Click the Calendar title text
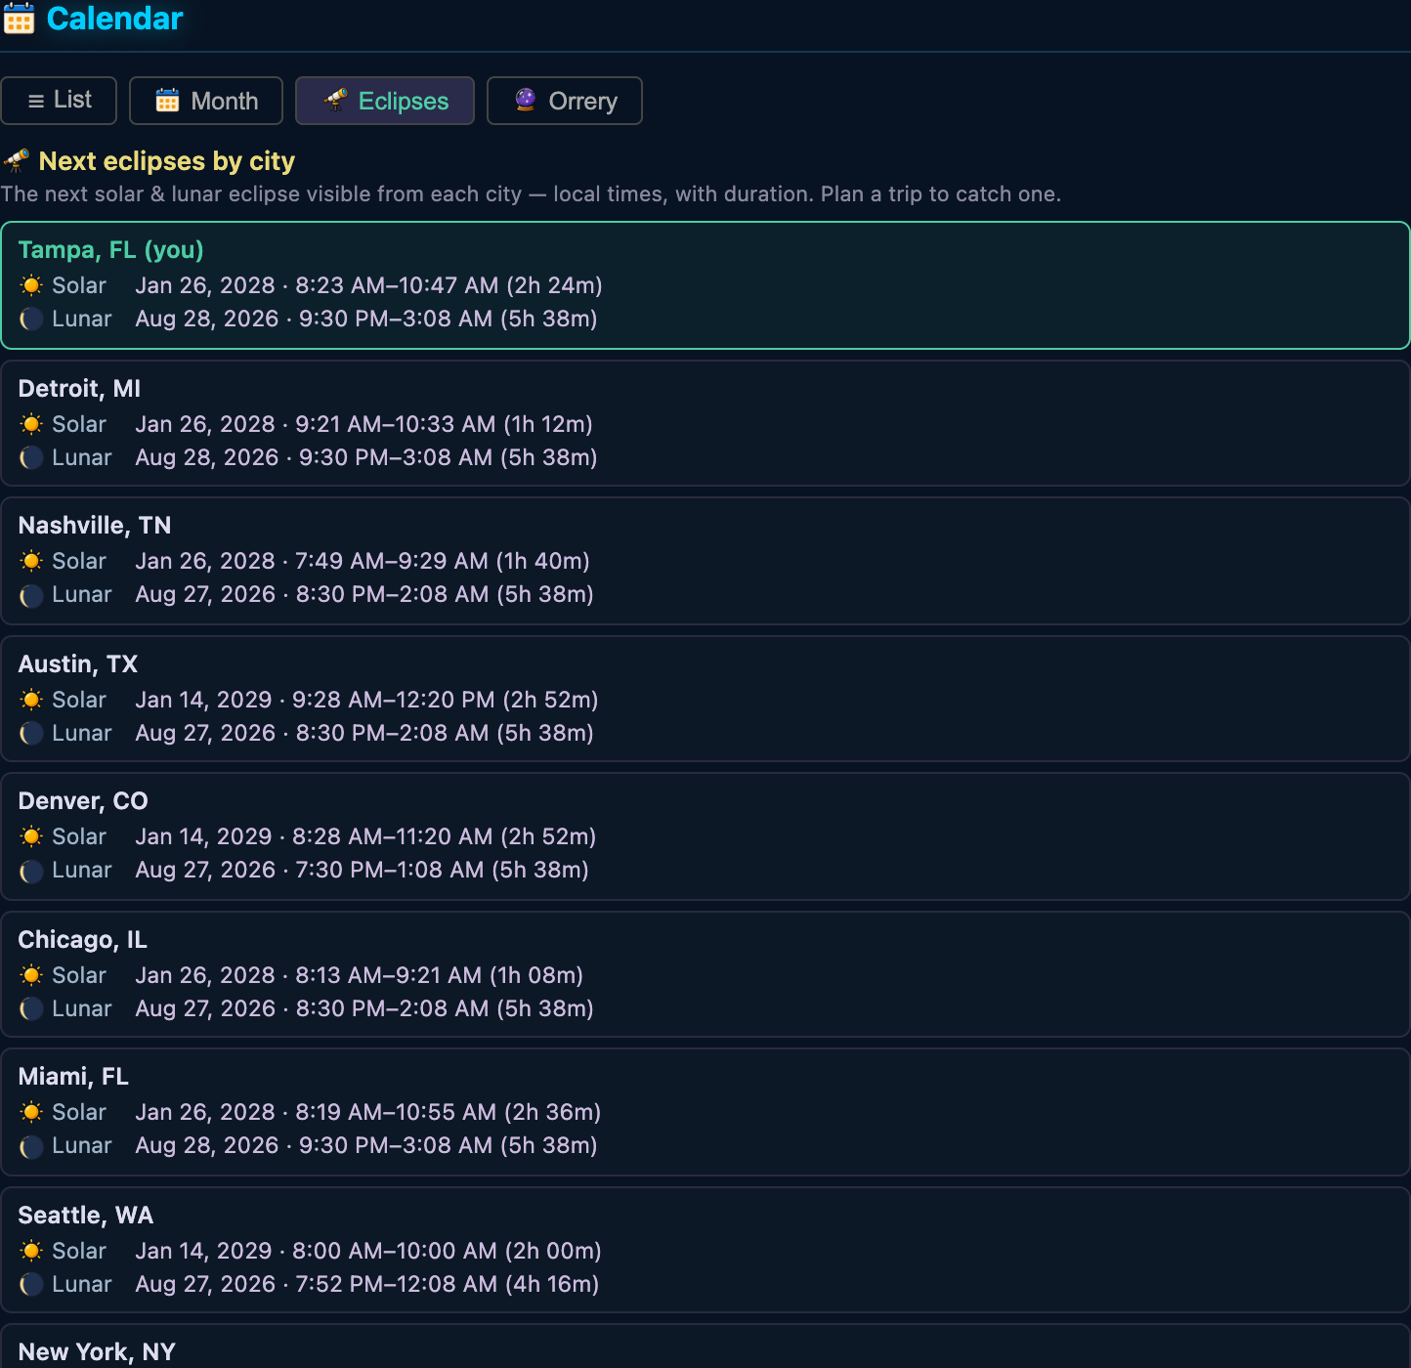The width and height of the screenshot is (1411, 1368). [x=114, y=19]
